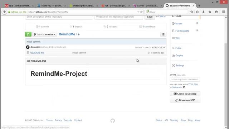Click the devcolibri avatar icon

coord(28,47)
